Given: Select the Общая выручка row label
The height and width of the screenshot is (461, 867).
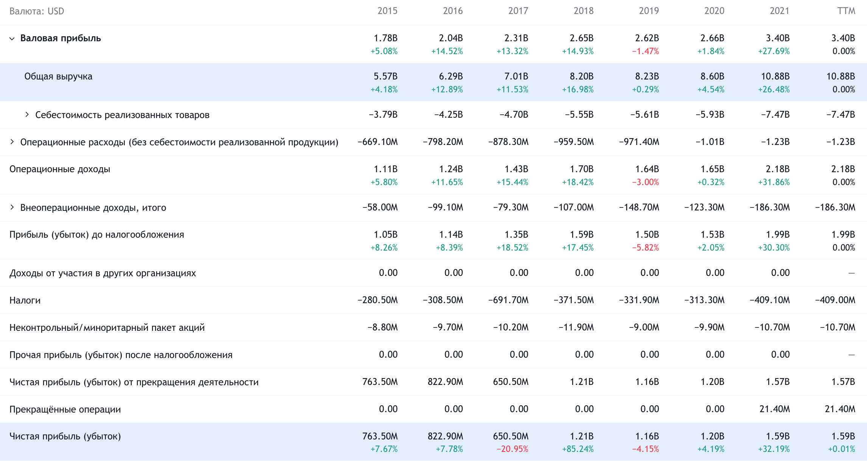Looking at the screenshot, I should point(58,76).
